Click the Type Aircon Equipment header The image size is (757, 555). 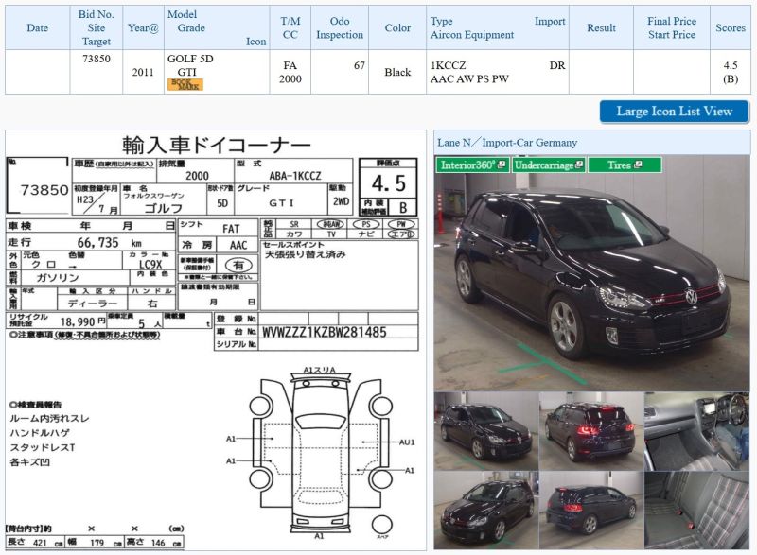498,28
